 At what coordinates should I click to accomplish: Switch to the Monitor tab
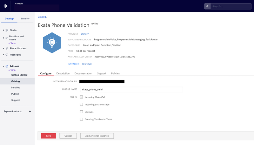[x=25, y=19]
